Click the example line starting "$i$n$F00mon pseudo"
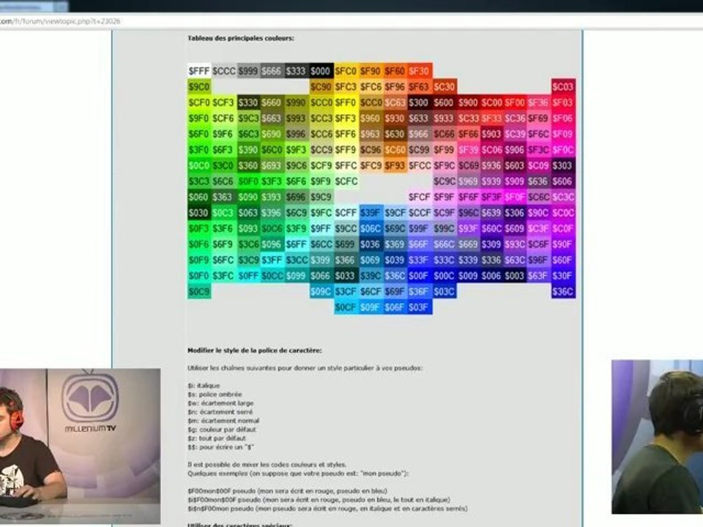Screen dimensions: 703x527 327,508
